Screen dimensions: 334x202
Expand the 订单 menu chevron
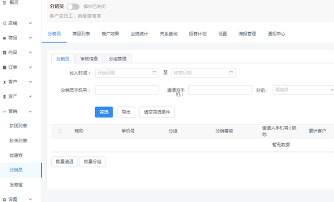point(31,67)
